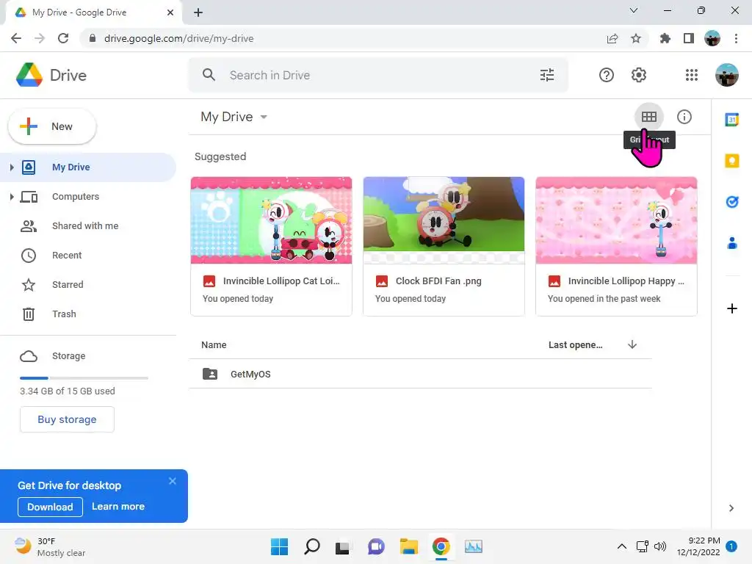Open Google account avatar in Drive header
752x564 pixels.
click(x=726, y=75)
